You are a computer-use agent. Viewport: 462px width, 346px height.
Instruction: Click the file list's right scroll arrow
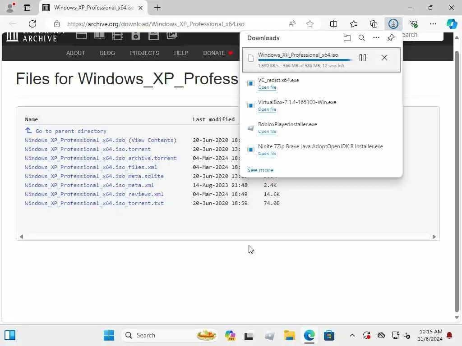(x=434, y=237)
